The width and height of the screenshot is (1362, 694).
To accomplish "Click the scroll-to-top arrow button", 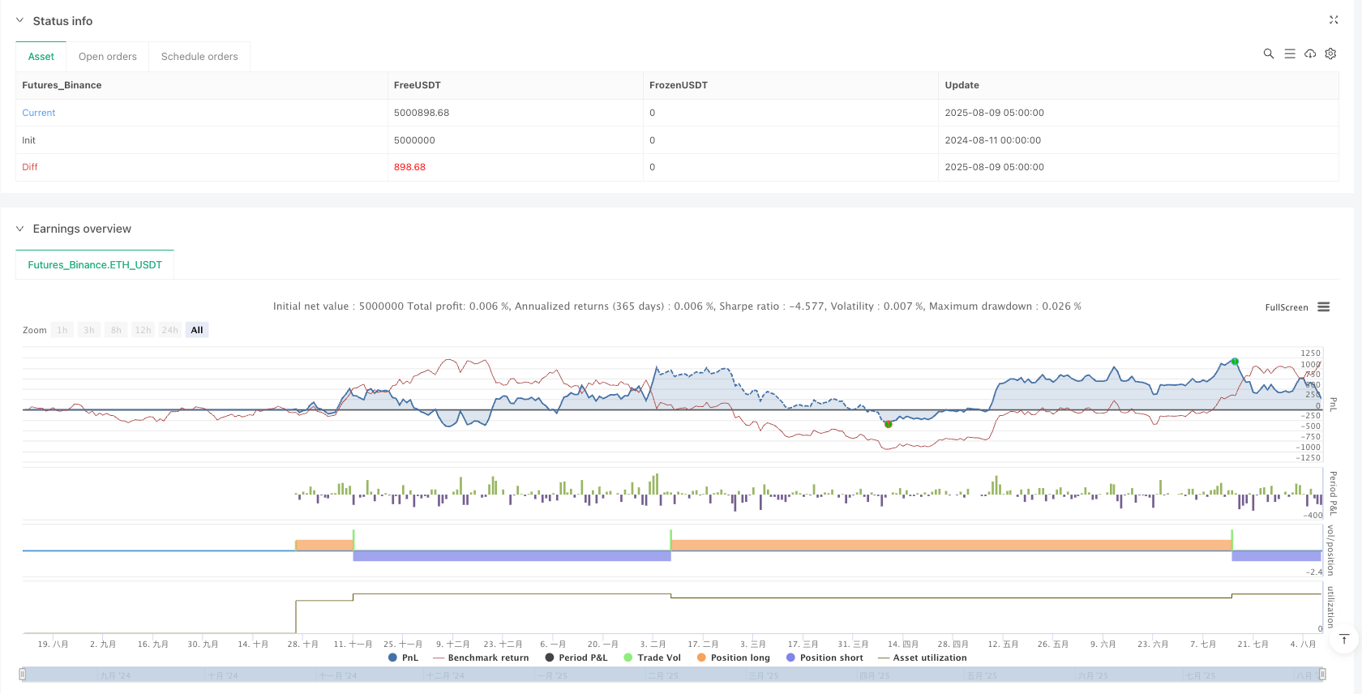I will [x=1344, y=639].
